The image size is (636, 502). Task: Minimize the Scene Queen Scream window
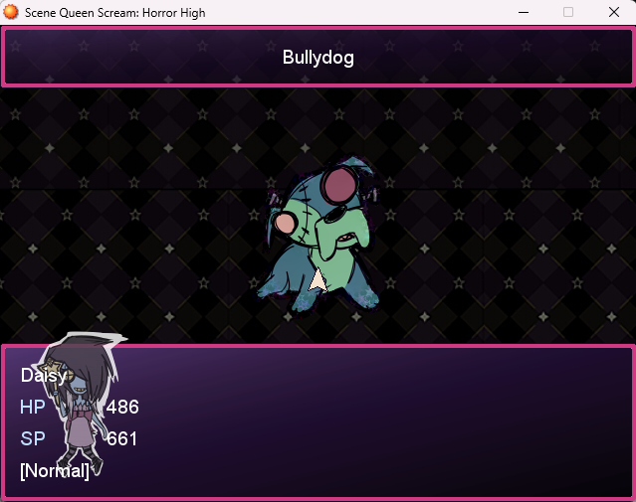[x=524, y=12]
